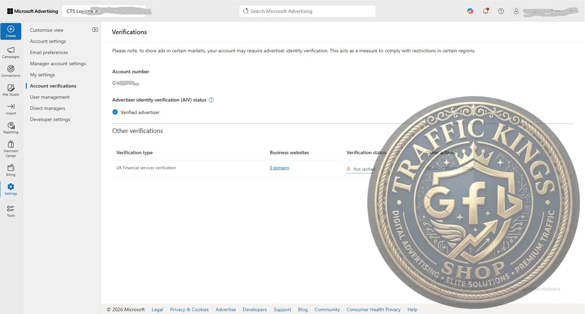Click the AIV status info icon
The height and width of the screenshot is (314, 585).
(x=211, y=100)
